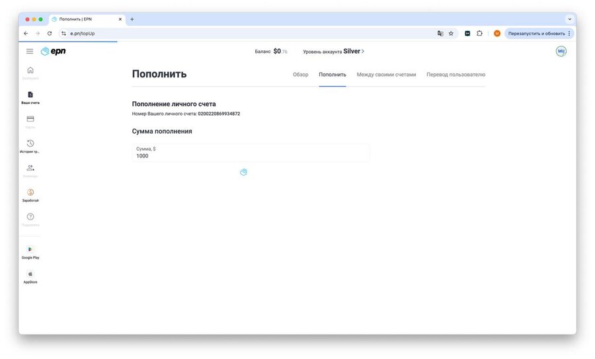Switch to Перевод пользователю tab
Image resolution: width=595 pixels, height=359 pixels.
pos(456,75)
